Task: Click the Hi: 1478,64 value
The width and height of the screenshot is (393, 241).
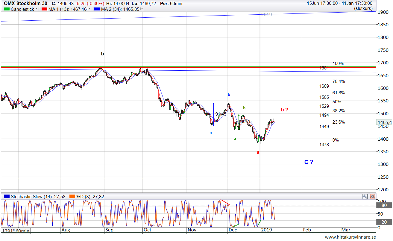Action: (119, 4)
